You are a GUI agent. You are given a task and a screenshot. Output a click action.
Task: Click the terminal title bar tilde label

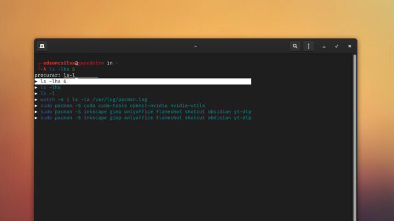coord(195,46)
